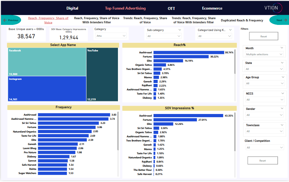
Task: Select the Facebook tile in treemap
Action: click(x=47, y=62)
